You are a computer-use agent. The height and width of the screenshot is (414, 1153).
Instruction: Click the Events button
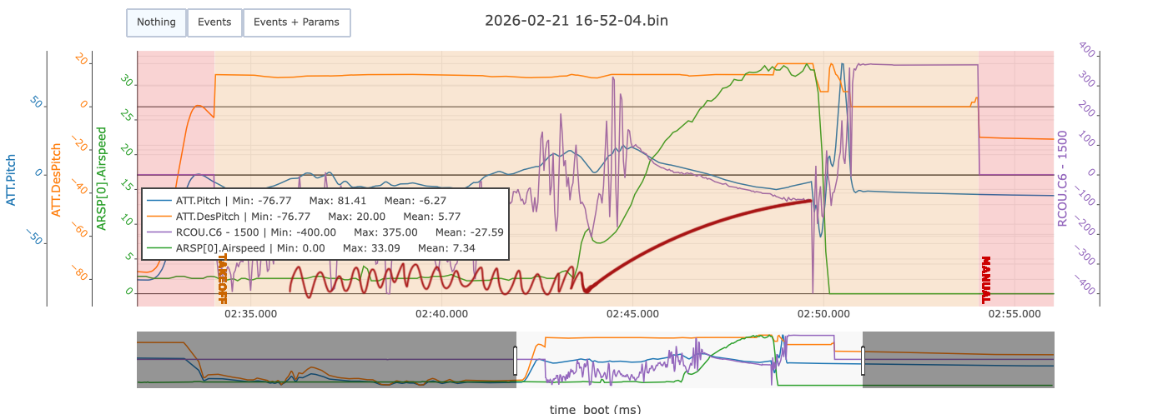[x=214, y=22]
